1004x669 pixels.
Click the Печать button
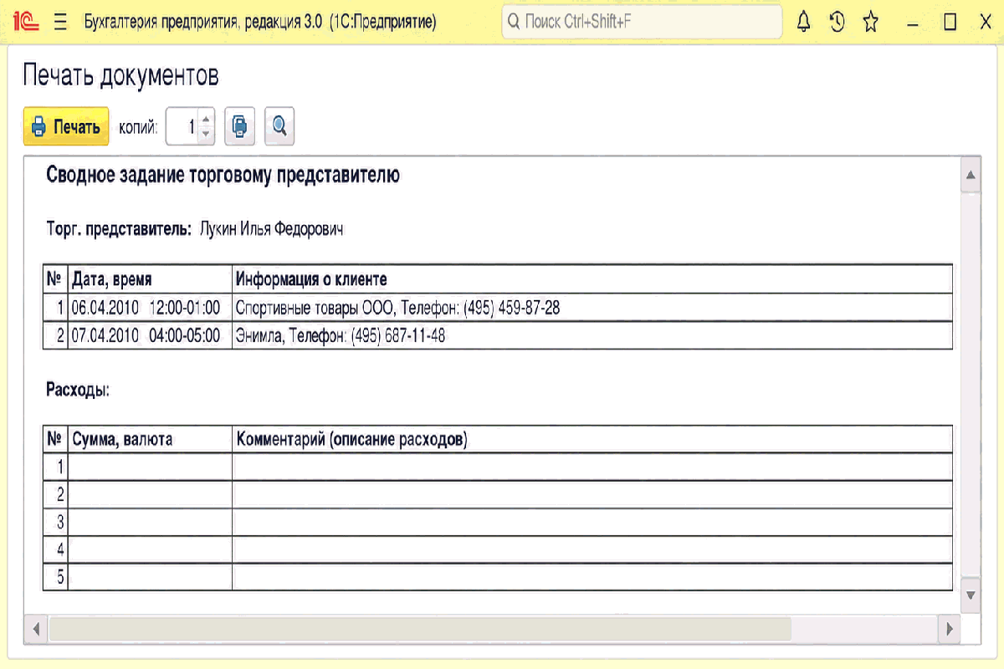[66, 127]
